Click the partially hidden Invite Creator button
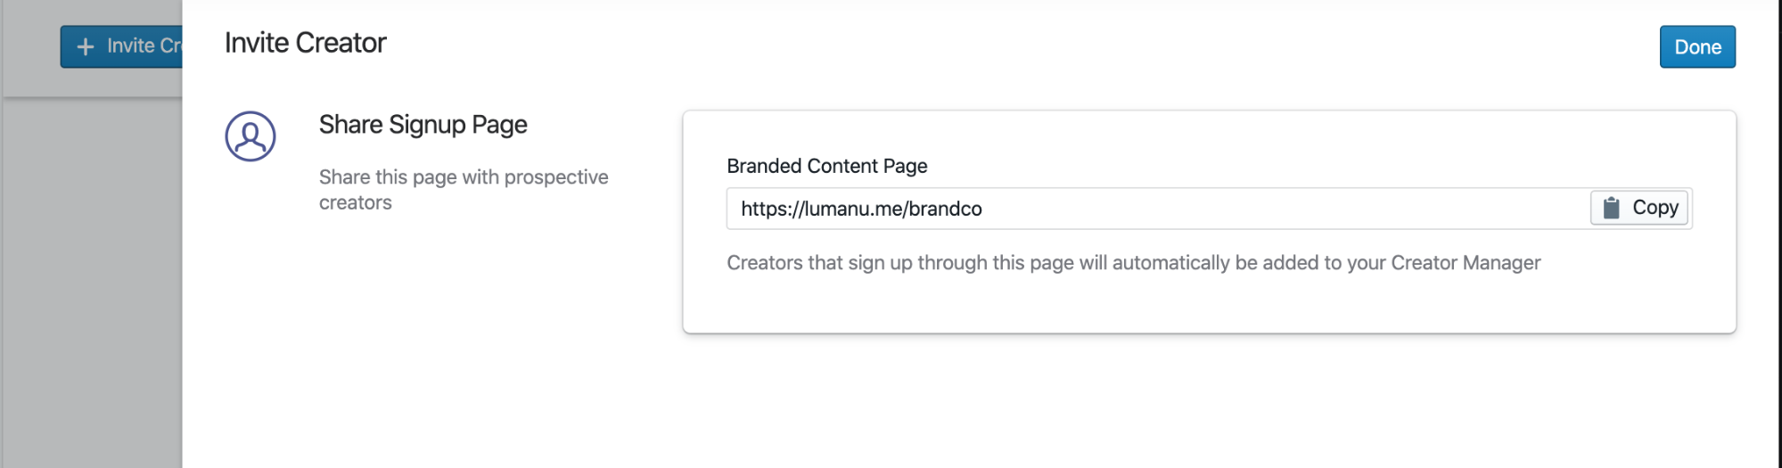The width and height of the screenshot is (1782, 468). pos(121,46)
